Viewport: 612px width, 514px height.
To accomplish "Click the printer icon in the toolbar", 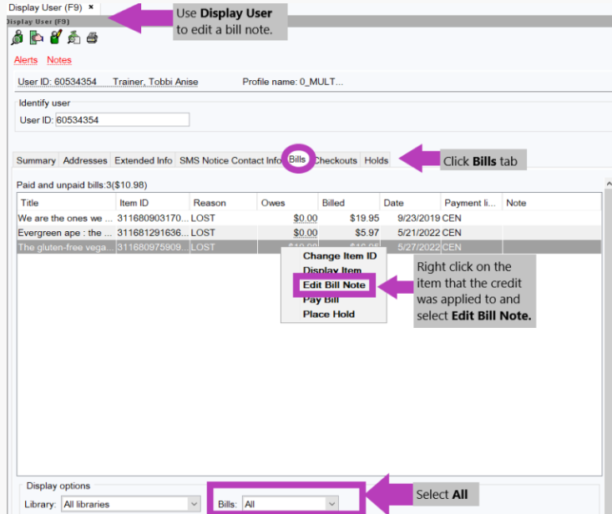I will point(92,38).
